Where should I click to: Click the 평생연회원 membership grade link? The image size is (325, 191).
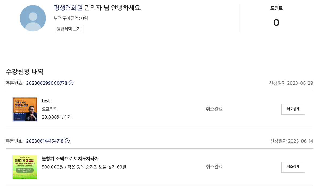click(68, 8)
